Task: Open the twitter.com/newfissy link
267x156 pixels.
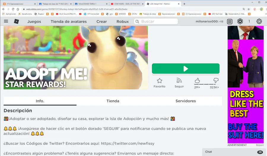Action: point(128,144)
